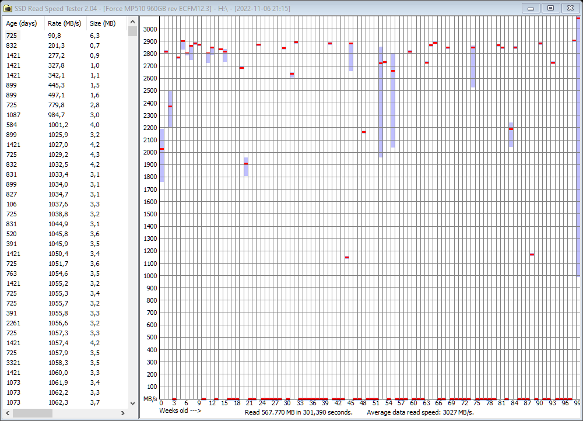Select the row with rate 1037,6
Screen dimensions: 583x421
[x=65, y=204]
